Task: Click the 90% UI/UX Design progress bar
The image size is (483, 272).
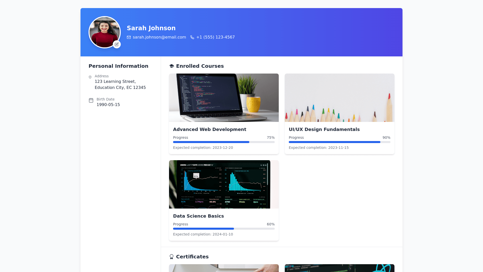Action: pos(339,142)
